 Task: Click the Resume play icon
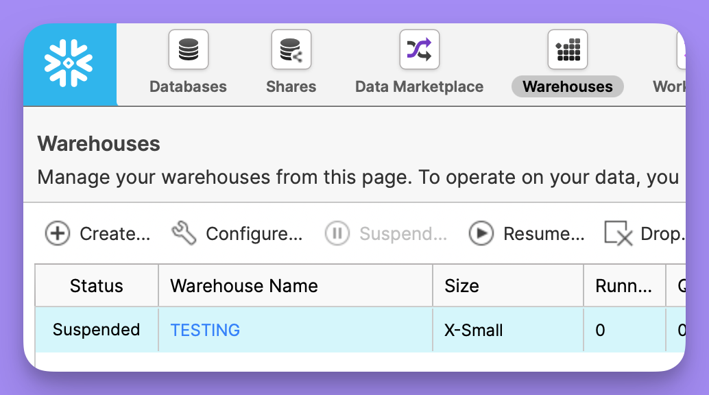pyautogui.click(x=481, y=233)
